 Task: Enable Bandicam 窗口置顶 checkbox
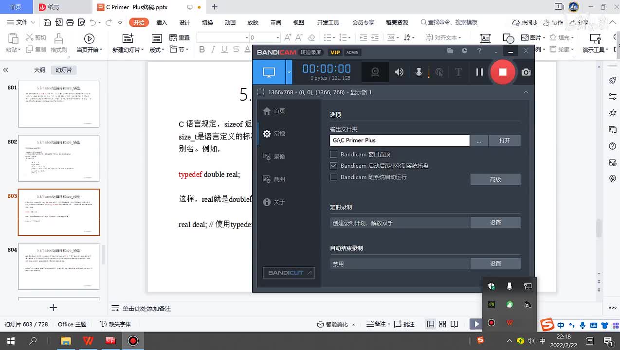(333, 154)
